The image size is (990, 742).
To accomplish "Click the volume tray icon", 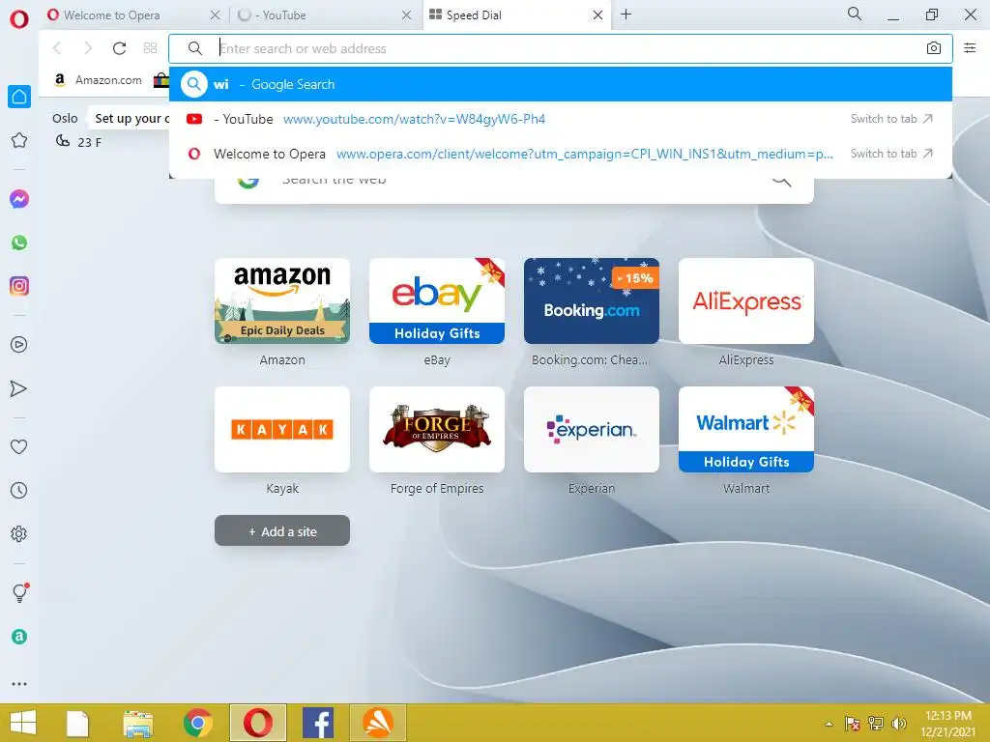I will click(x=898, y=724).
